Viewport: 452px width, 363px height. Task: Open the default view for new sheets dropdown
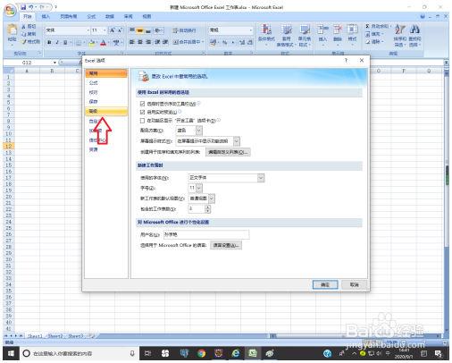pyautogui.click(x=212, y=198)
